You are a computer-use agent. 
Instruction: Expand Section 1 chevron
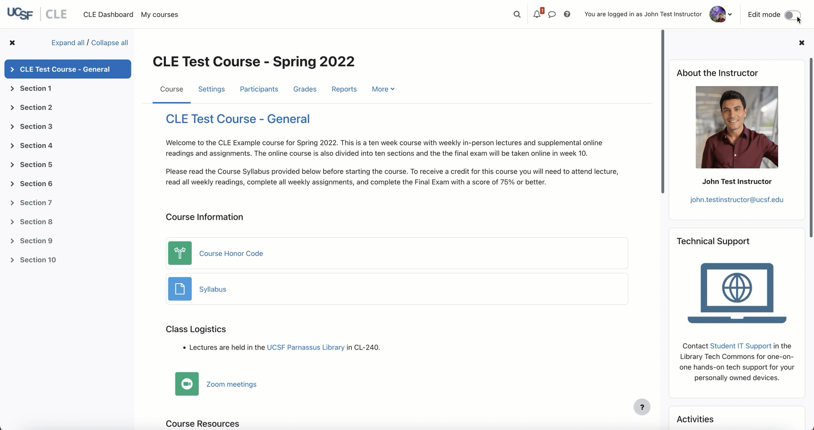[12, 88]
